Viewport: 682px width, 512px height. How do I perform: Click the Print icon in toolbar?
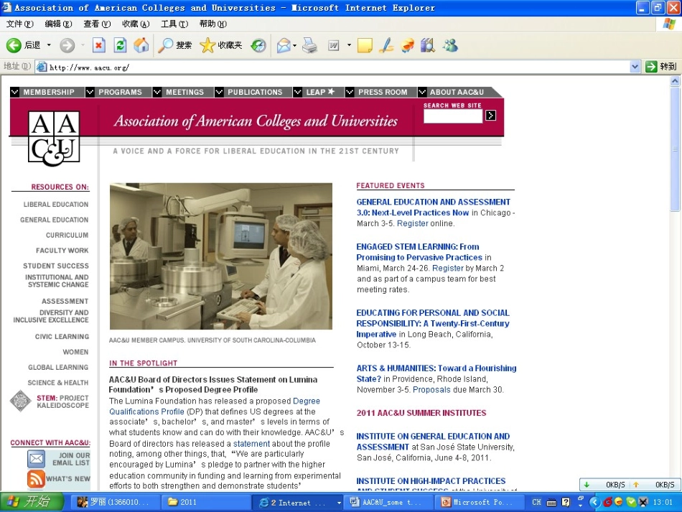(x=309, y=45)
